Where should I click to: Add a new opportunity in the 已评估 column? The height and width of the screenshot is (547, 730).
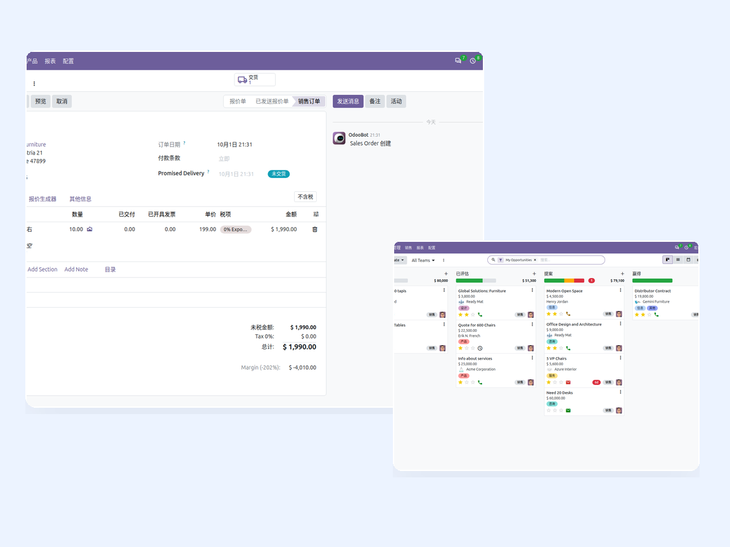pyautogui.click(x=534, y=274)
